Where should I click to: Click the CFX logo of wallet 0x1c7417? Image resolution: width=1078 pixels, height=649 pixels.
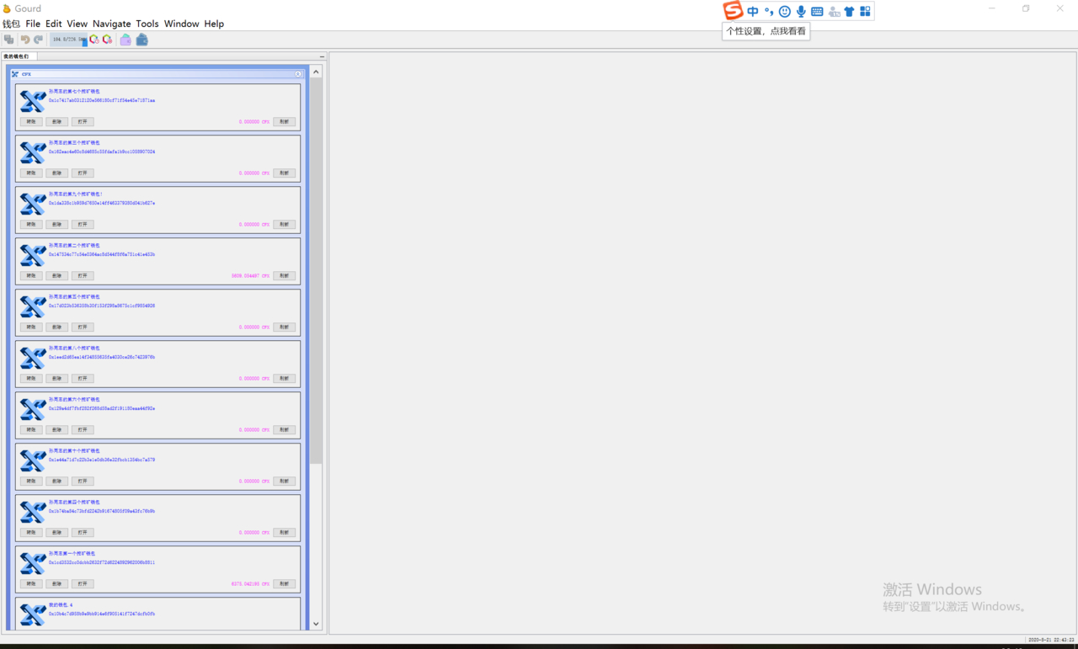tap(33, 101)
